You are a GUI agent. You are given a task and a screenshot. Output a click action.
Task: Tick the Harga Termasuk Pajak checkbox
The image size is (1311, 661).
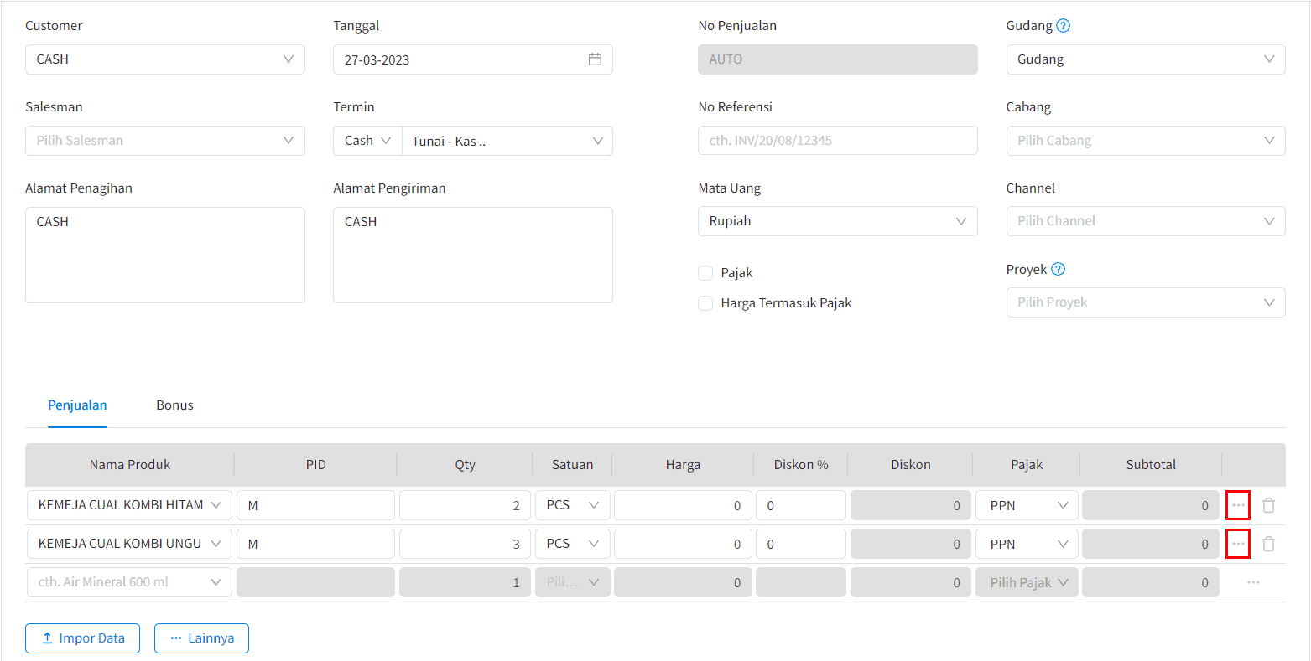point(705,303)
